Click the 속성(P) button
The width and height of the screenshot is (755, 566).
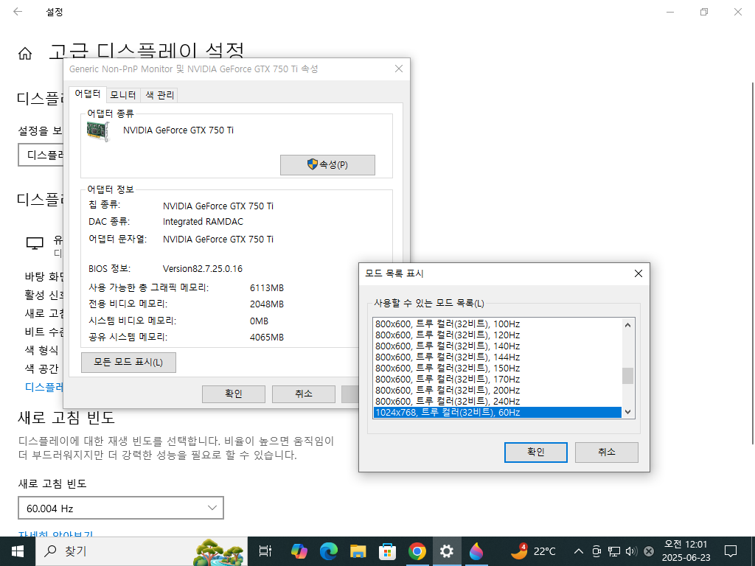coord(327,164)
